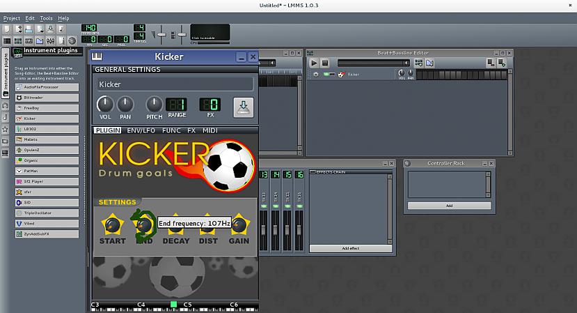
Task: Play the Beat+Bassline Editor pattern
Action: pyautogui.click(x=314, y=63)
